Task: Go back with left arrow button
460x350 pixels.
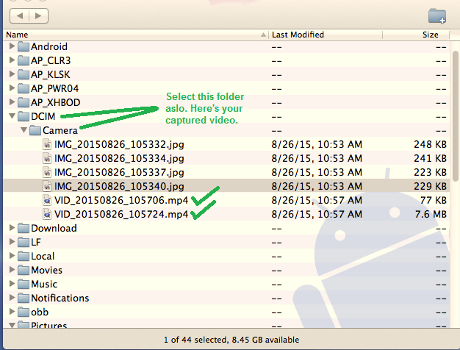Action: click(20, 15)
